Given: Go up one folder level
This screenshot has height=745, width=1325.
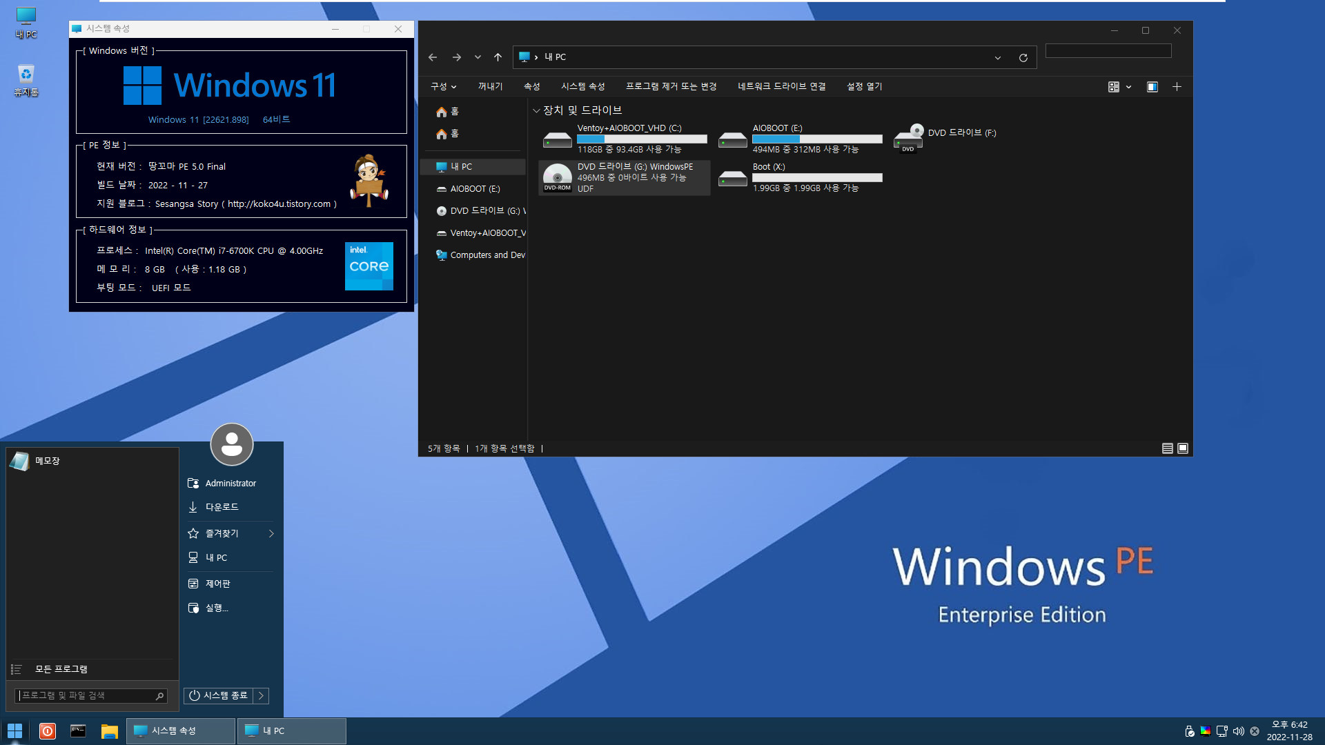Looking at the screenshot, I should tap(498, 57).
